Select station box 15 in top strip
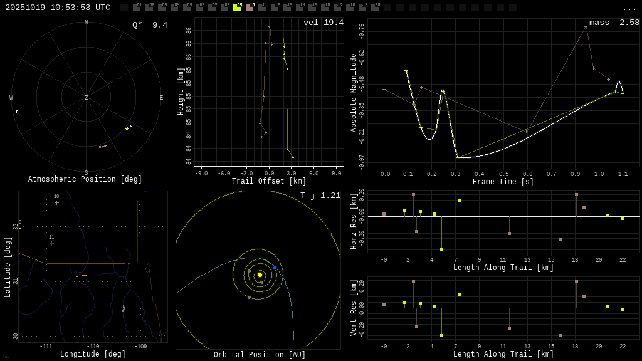This screenshot has width=642, height=361. [312, 8]
